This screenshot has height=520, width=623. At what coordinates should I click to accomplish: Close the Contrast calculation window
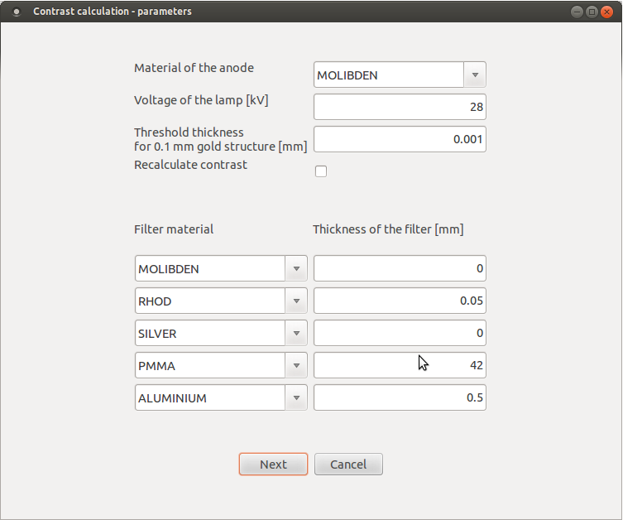[x=607, y=12]
